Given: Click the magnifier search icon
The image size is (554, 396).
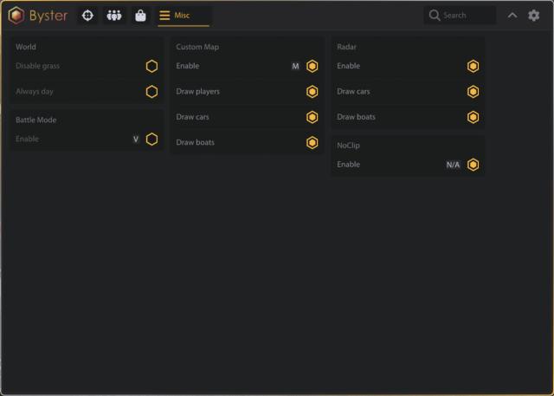Looking at the screenshot, I should pos(435,16).
